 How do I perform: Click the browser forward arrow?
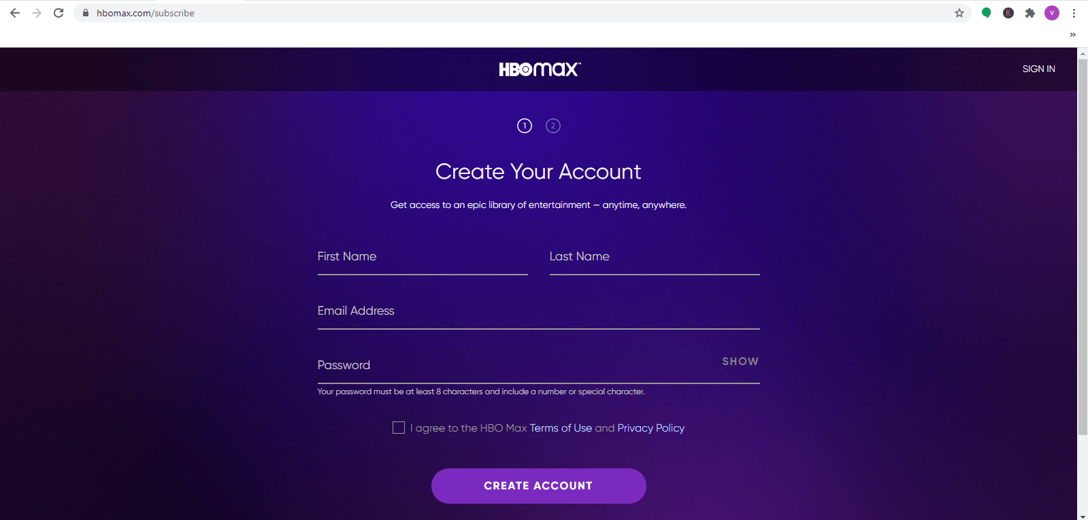click(37, 13)
